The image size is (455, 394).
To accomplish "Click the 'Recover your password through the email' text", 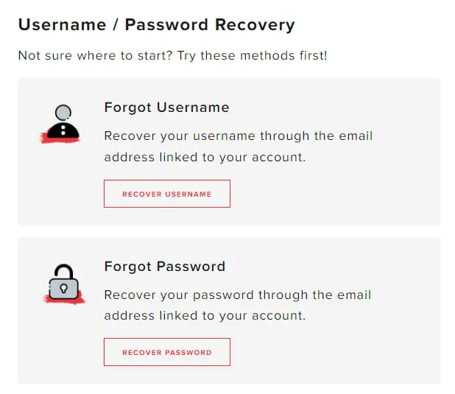I will pos(238,295).
